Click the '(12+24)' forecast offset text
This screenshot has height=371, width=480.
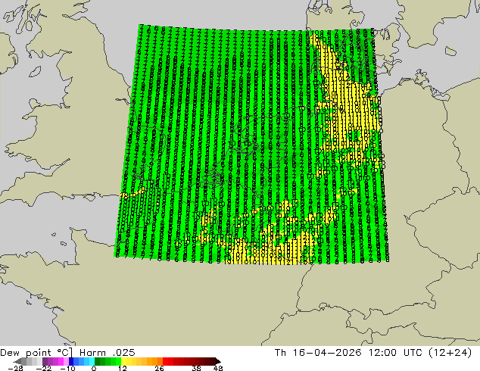[x=450, y=353]
